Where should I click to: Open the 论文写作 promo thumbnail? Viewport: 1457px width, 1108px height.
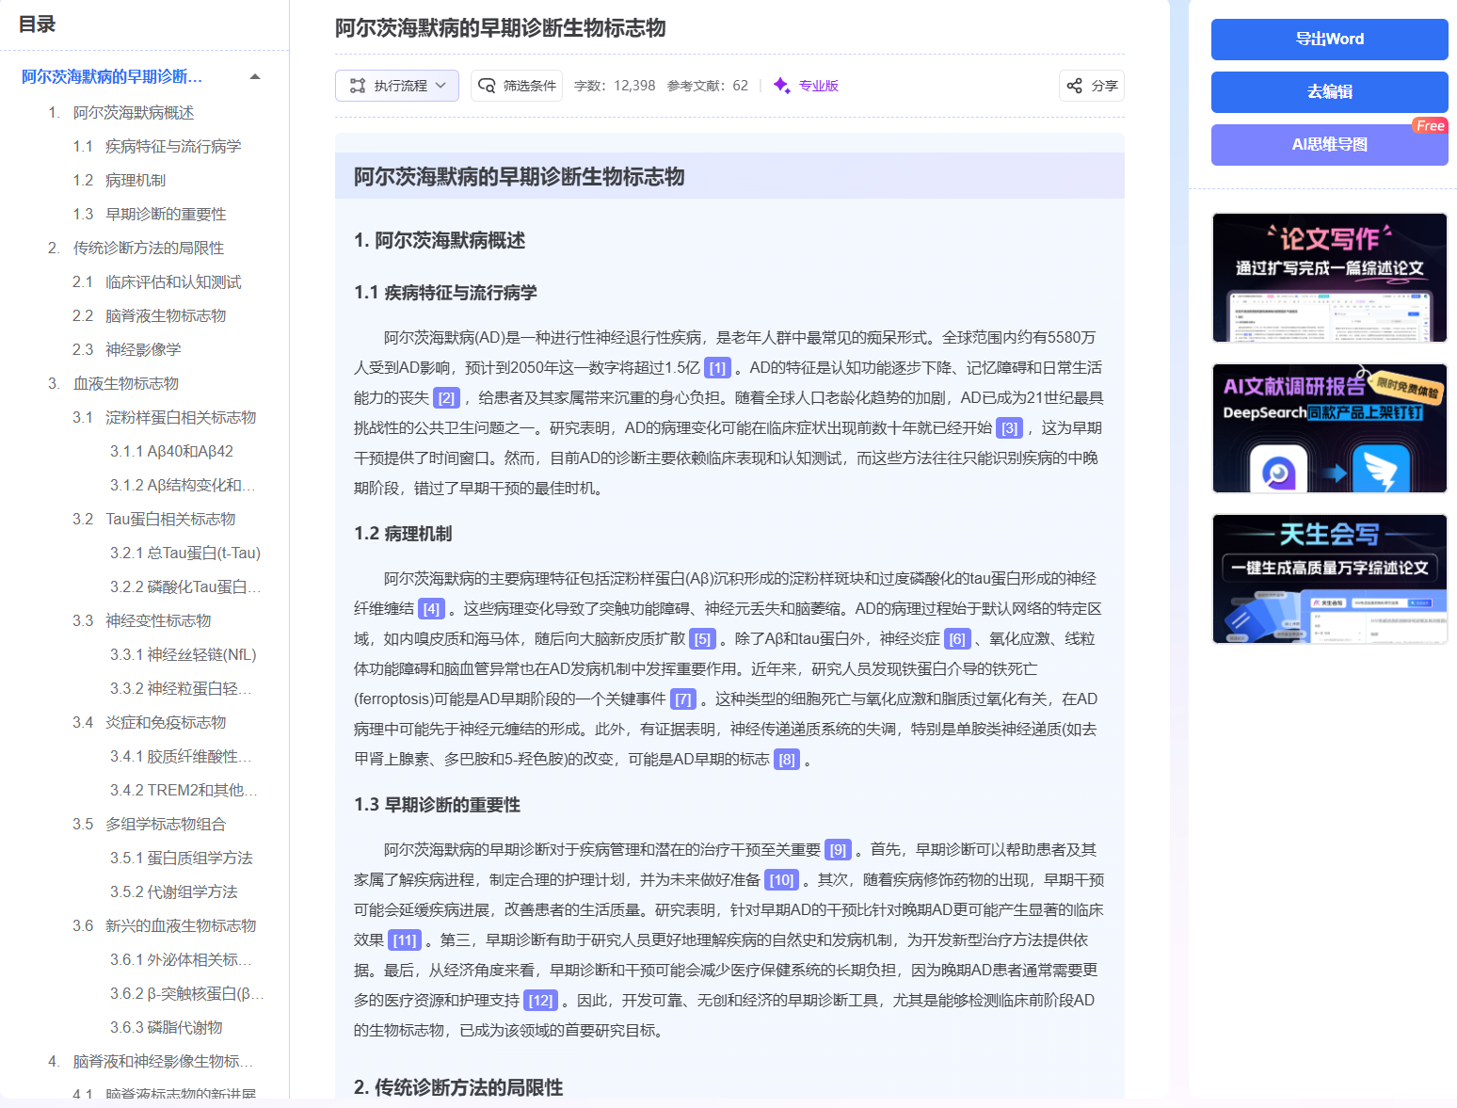1330,278
